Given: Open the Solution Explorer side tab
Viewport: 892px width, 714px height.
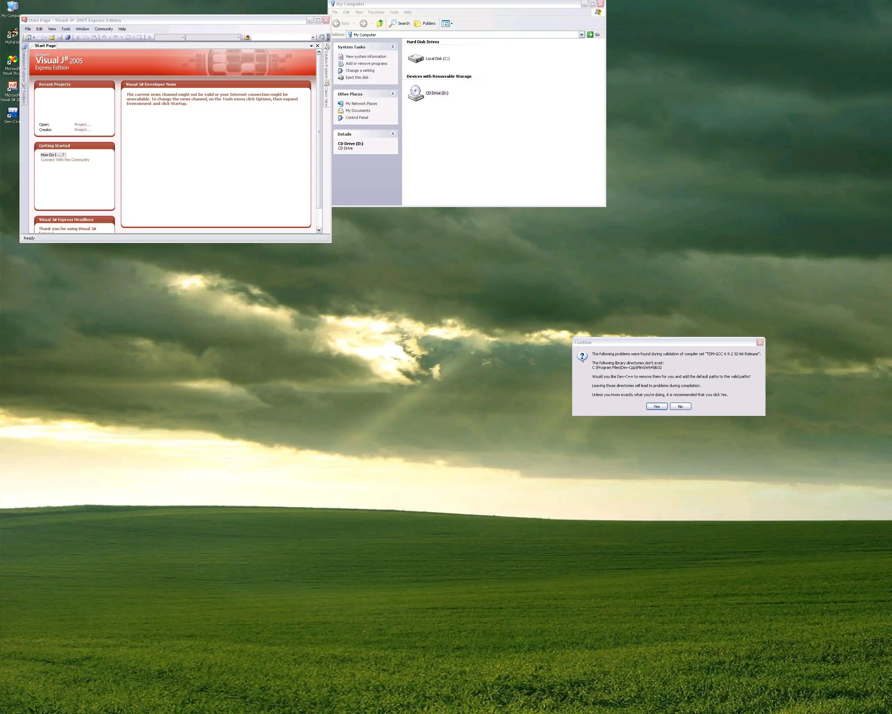Looking at the screenshot, I should click(x=326, y=61).
